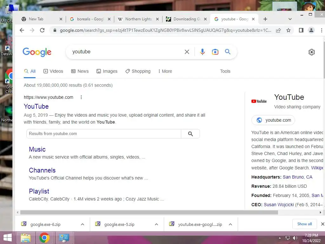The width and height of the screenshot is (325, 244).
Task: Close the youtube Google tab
Action: tap(253, 19)
